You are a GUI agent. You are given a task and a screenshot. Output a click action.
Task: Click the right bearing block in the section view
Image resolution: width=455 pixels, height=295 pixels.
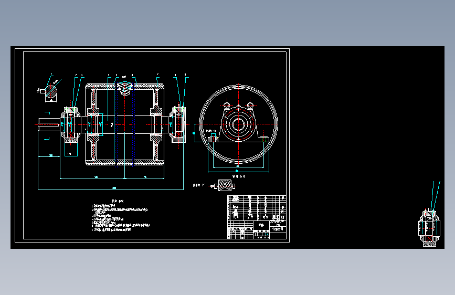178,124
